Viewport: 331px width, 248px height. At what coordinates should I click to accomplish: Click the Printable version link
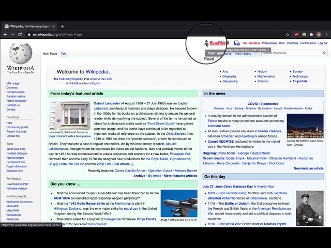point(17,189)
